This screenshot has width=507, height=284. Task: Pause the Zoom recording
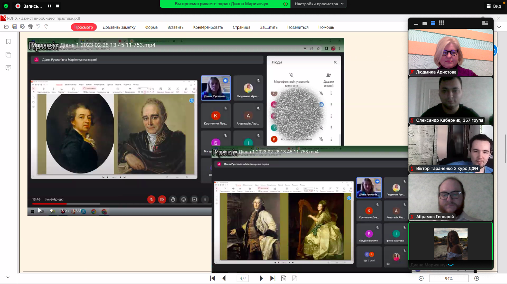coord(50,6)
